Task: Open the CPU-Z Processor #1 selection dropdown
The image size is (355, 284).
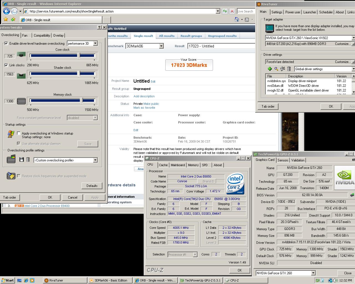Action: [x=195, y=254]
